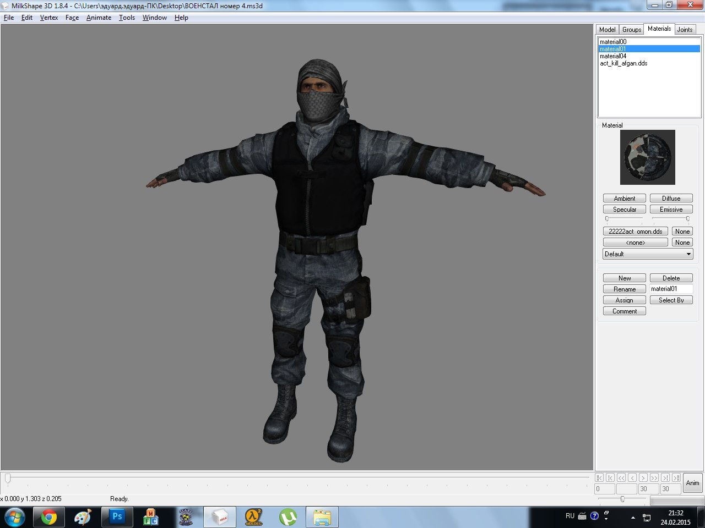Click the next frame arrow button

click(x=643, y=477)
